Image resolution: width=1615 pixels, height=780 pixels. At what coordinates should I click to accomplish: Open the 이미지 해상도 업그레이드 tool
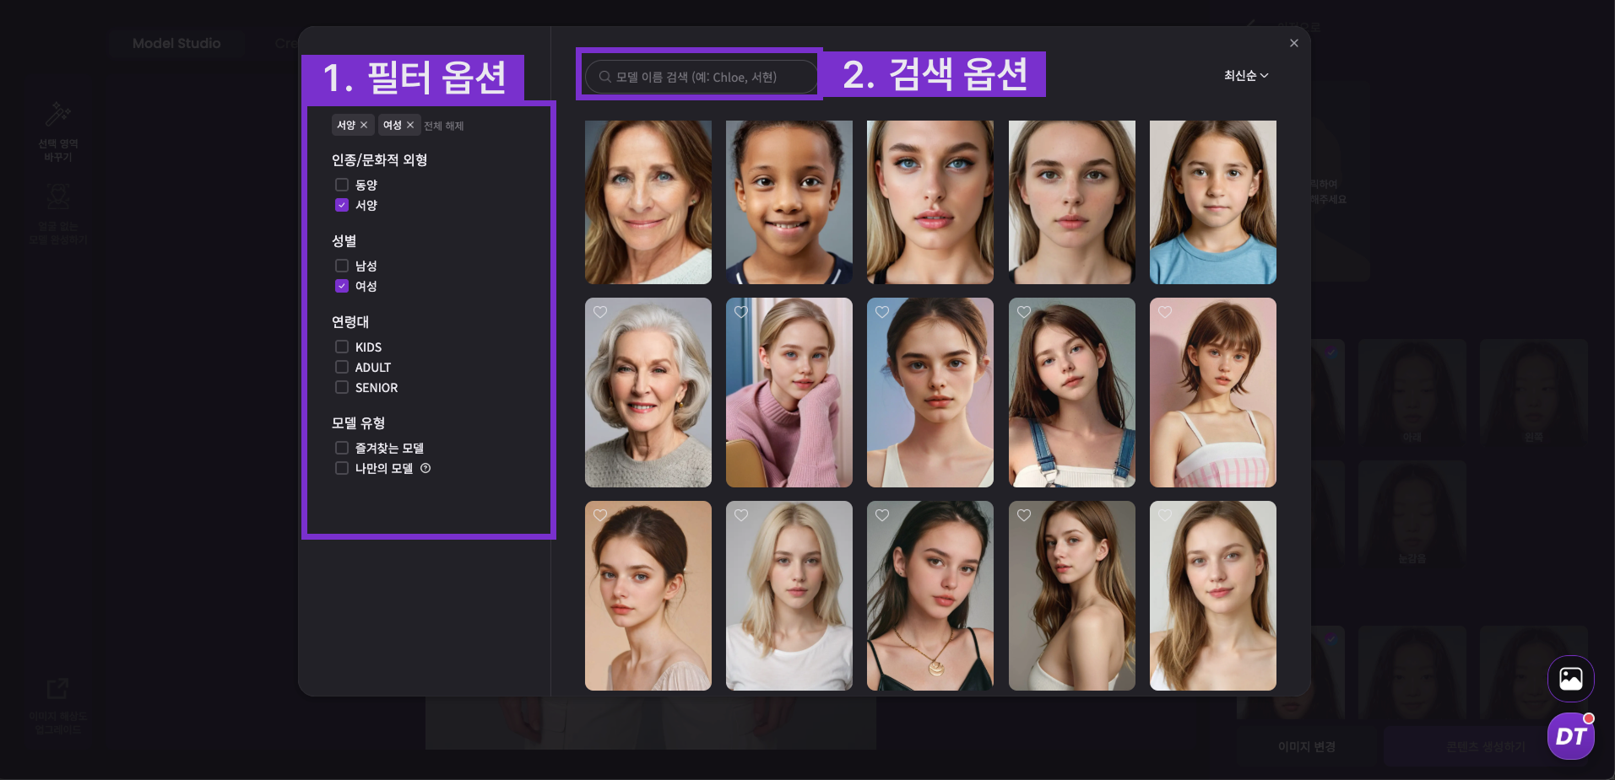pos(58,705)
